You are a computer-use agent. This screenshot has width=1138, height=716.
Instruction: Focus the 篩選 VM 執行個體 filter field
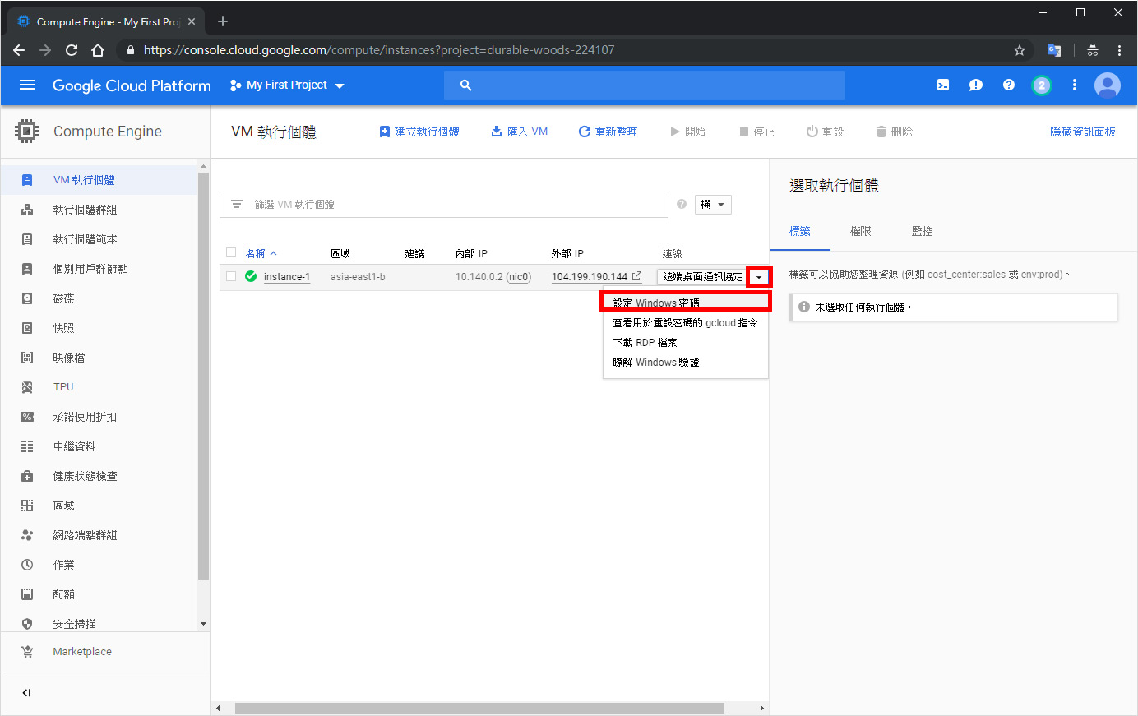(444, 205)
